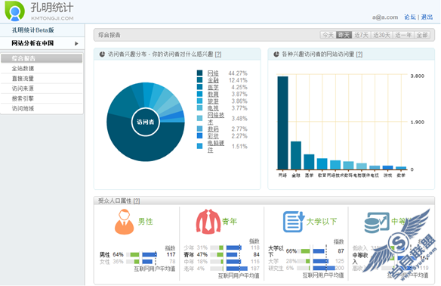Click the 网络 legend color swatch
Screen dimensions: 441x286
[199, 73]
